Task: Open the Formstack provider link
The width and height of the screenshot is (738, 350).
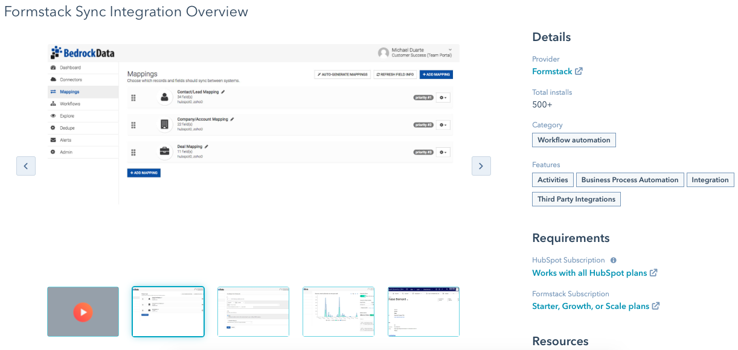Action: pos(552,71)
